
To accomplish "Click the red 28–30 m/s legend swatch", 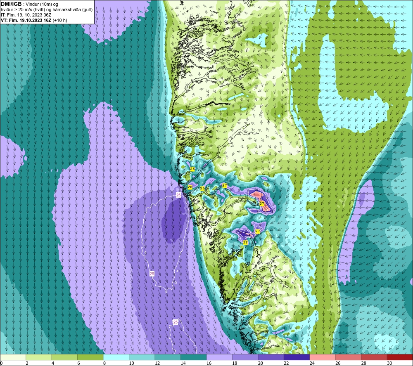I will point(374,357).
